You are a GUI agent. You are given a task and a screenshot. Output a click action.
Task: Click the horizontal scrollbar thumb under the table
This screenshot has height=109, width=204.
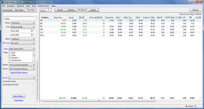(99, 101)
